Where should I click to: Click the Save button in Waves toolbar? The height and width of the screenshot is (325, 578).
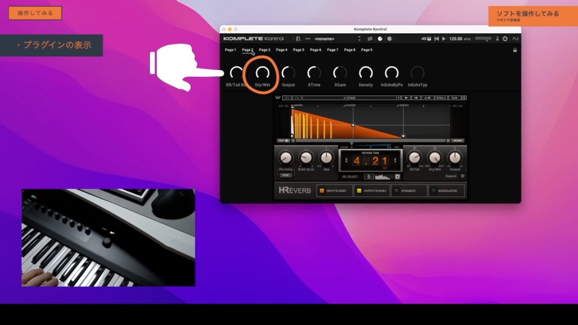[x=455, y=98]
